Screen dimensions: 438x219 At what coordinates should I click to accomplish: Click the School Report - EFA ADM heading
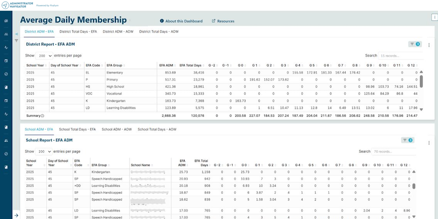pyautogui.click(x=49, y=140)
